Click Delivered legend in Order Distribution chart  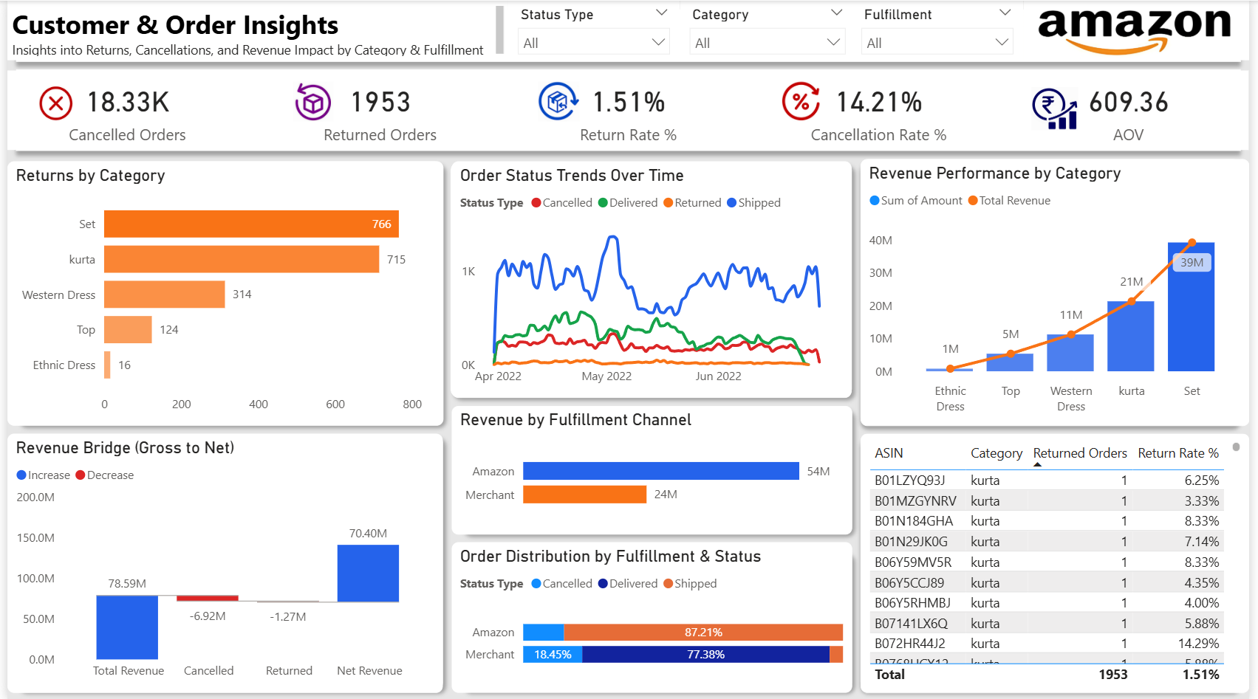pos(628,584)
